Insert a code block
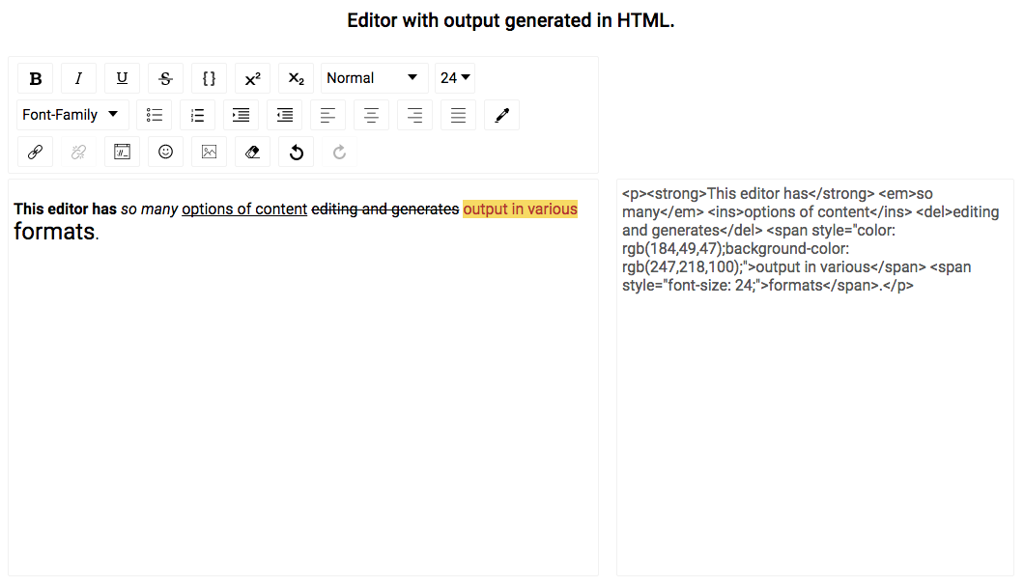The height and width of the screenshot is (586, 1024). click(x=209, y=78)
